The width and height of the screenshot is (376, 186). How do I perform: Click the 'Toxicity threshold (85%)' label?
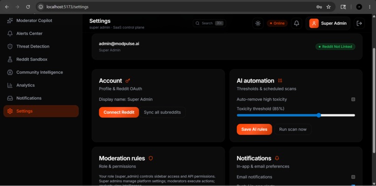coord(260,109)
